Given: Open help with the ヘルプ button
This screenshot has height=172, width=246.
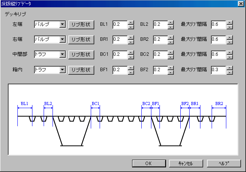Looking at the screenshot, I should tap(224, 164).
